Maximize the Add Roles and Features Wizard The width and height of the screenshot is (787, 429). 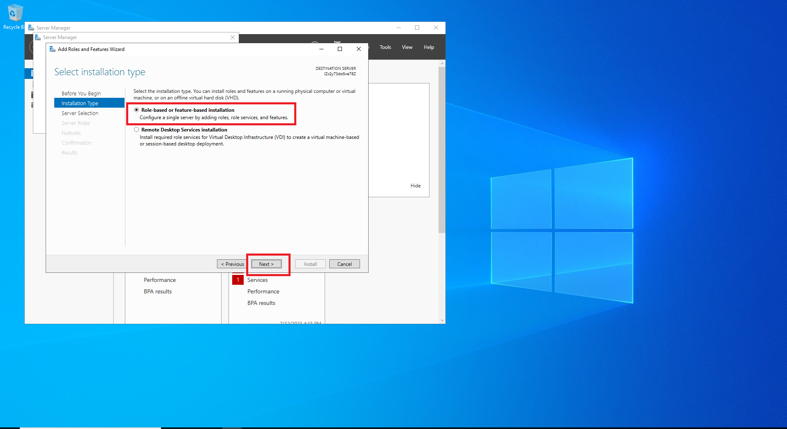pyautogui.click(x=340, y=49)
